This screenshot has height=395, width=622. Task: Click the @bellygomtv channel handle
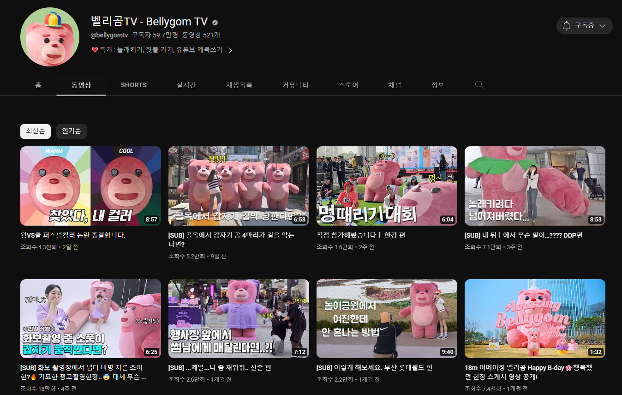[x=109, y=35]
